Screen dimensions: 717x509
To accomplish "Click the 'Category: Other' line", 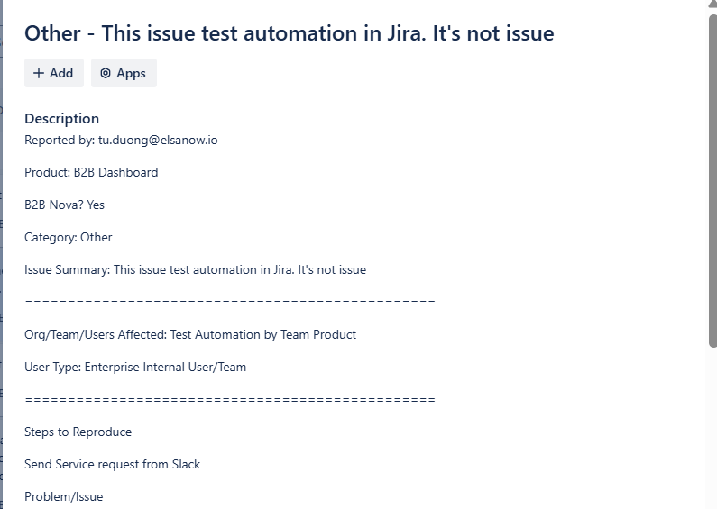I will pyautogui.click(x=69, y=237).
